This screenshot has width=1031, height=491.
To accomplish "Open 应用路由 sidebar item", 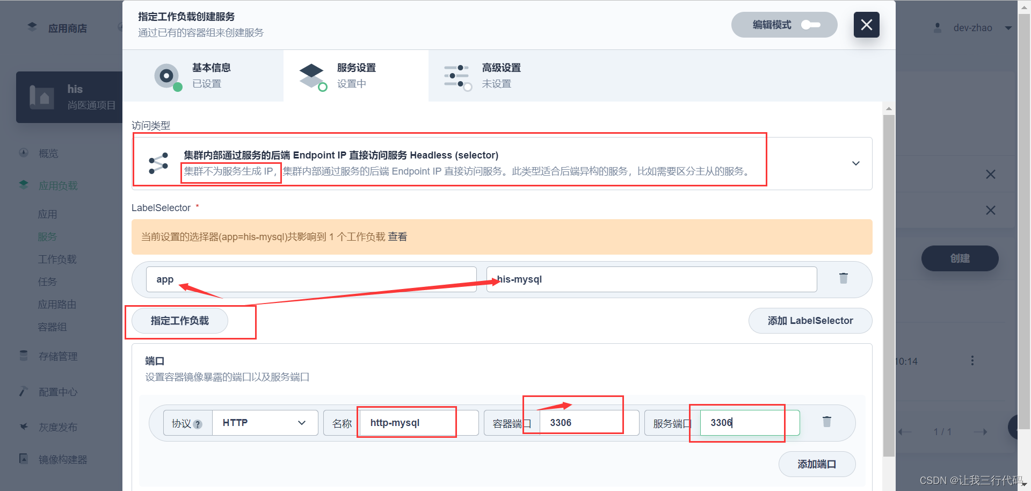I will click(57, 305).
